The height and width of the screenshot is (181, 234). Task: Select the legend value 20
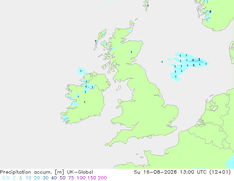pyautogui.click(x=37, y=178)
